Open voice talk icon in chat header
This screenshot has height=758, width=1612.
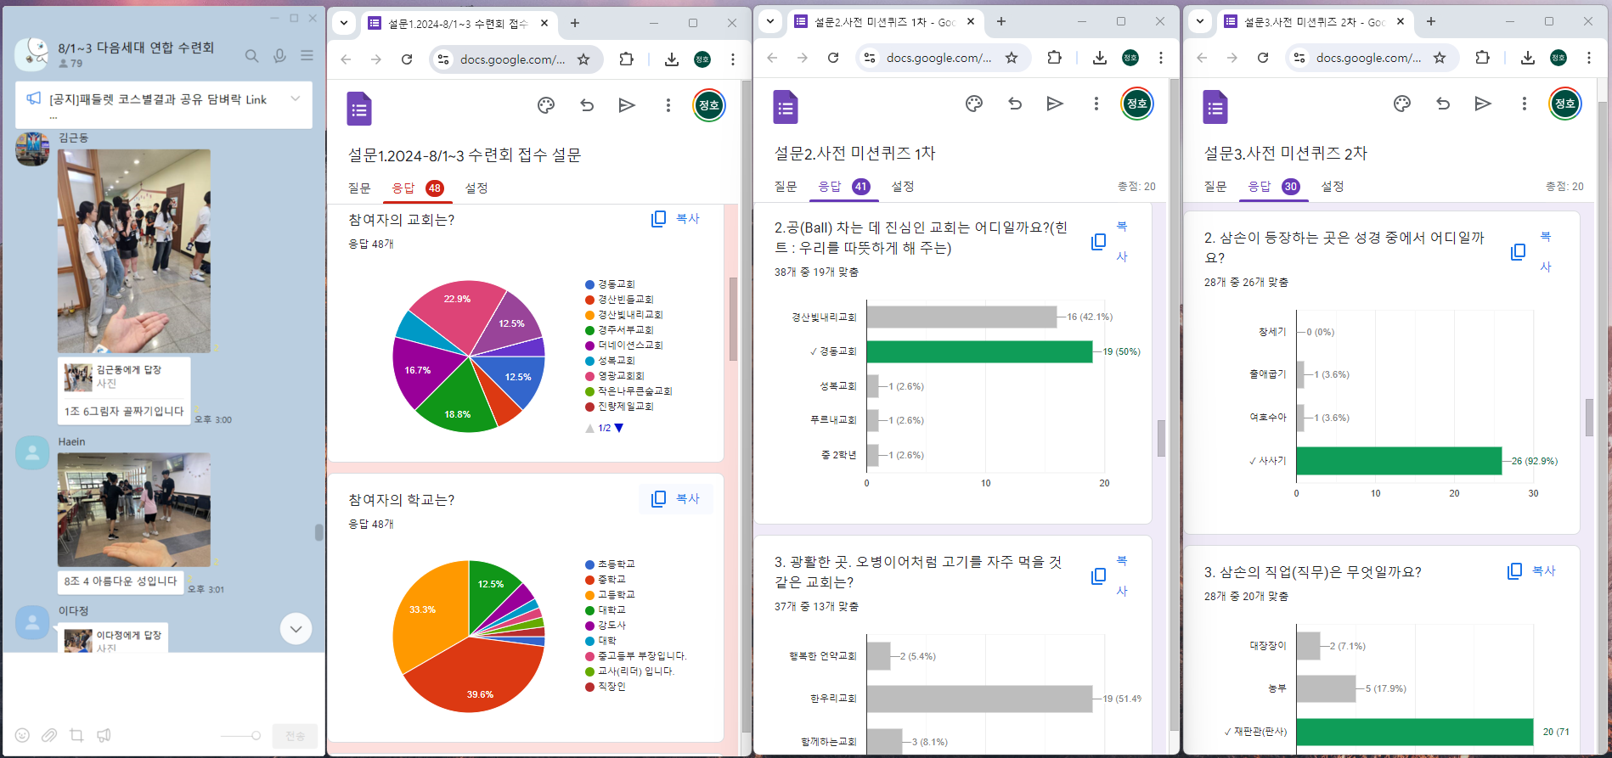(279, 56)
